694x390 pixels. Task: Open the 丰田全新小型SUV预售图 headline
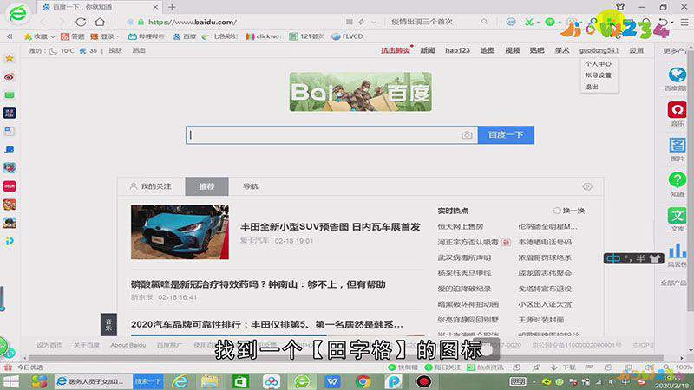coord(331,227)
